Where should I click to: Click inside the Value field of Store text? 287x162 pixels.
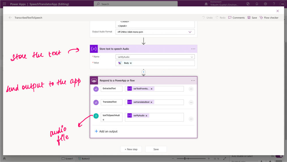(x=155, y=63)
